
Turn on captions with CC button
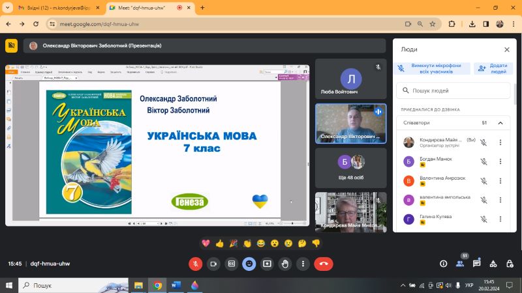232,264
